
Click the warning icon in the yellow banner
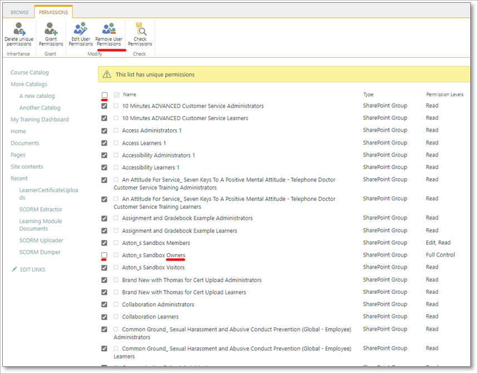tap(107, 75)
